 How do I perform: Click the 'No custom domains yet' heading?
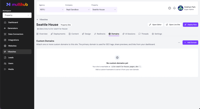point(117,63)
